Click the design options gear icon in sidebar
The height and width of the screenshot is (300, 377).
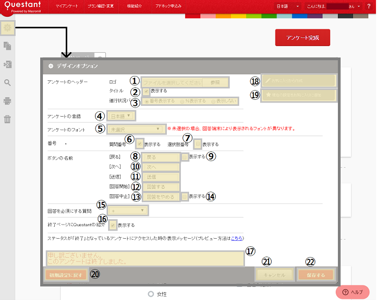pos(8,27)
